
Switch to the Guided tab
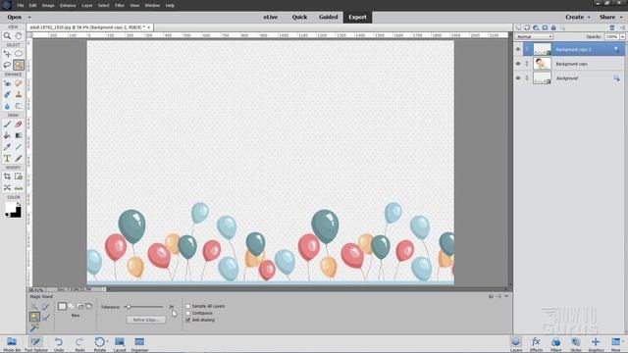point(329,17)
